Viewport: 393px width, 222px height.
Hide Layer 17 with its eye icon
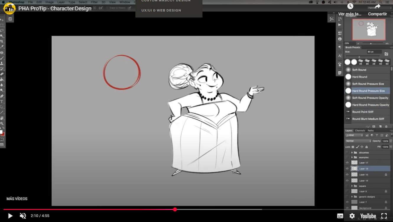tap(347, 163)
